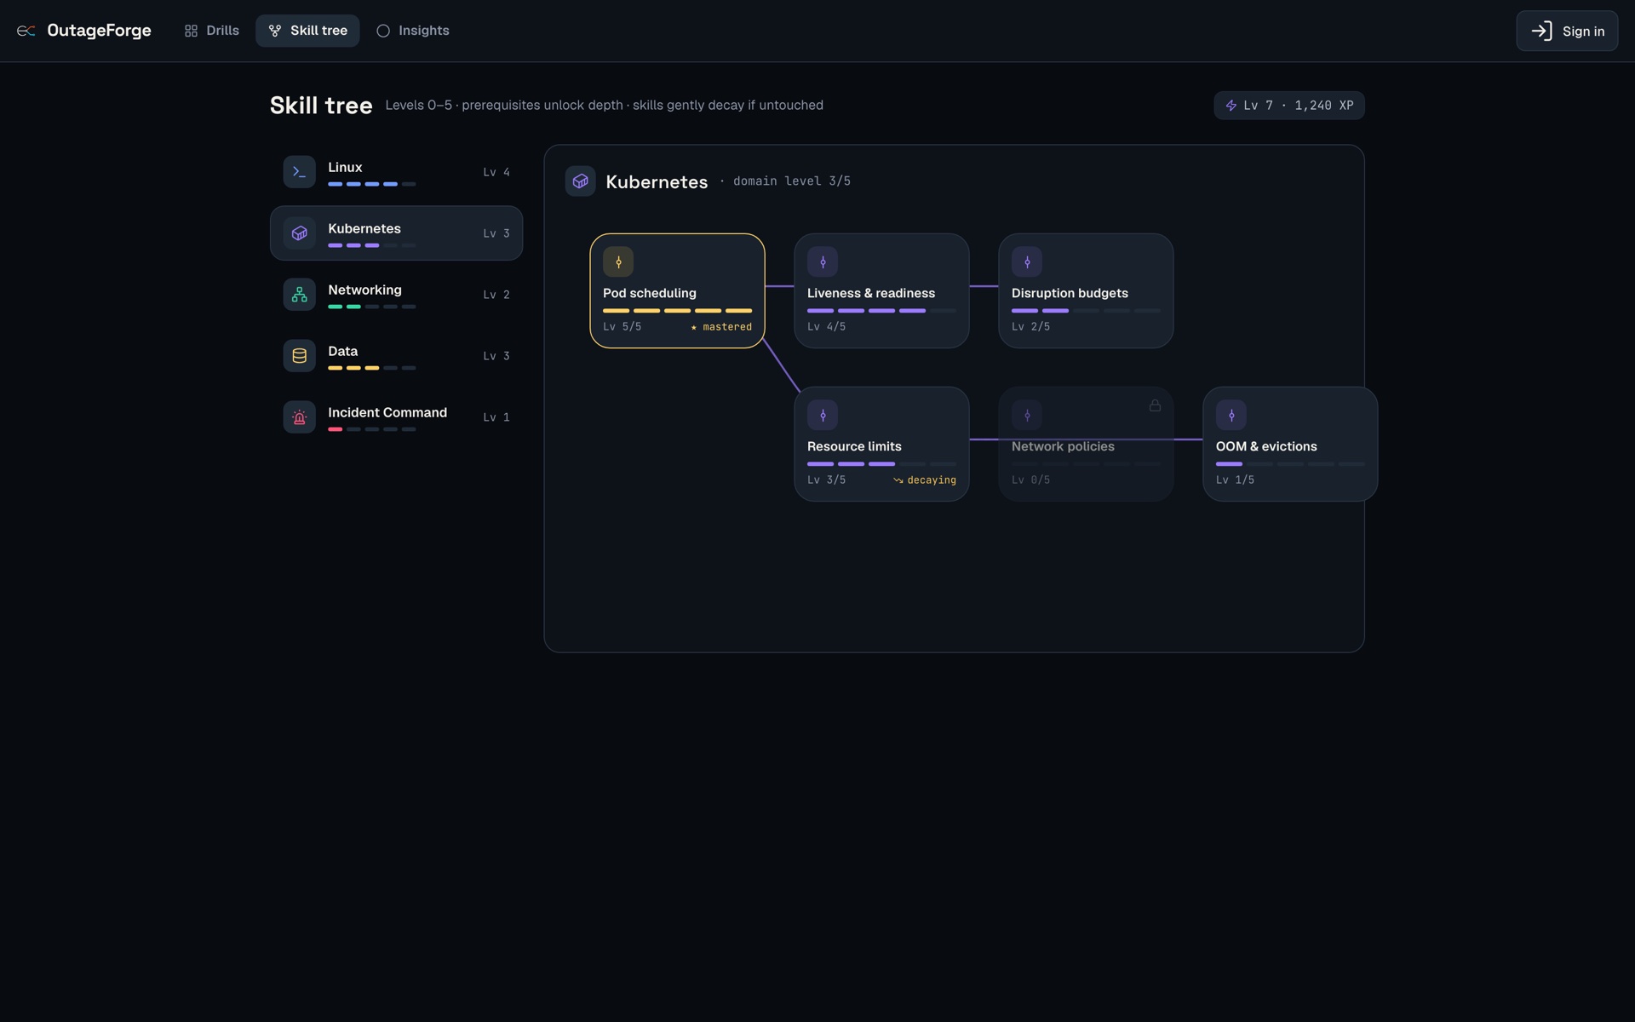Click the Pod scheduling node icon
The image size is (1635, 1022).
pos(618,262)
